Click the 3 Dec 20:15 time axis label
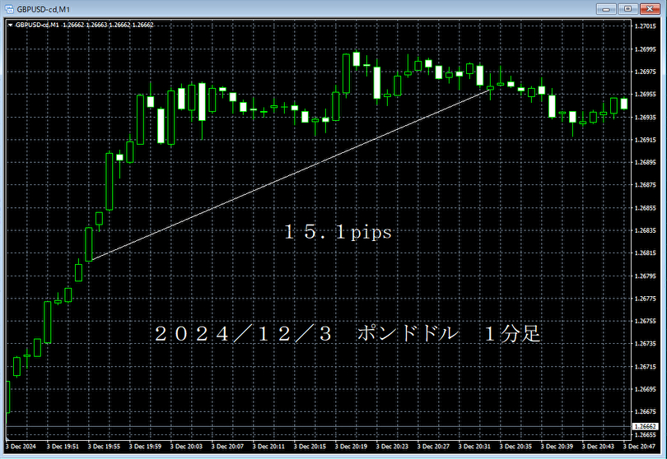The height and width of the screenshot is (459, 667). coord(310,447)
